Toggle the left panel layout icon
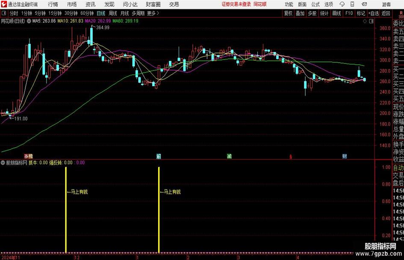Viewport: 404px width, 260px height. pos(3,13)
